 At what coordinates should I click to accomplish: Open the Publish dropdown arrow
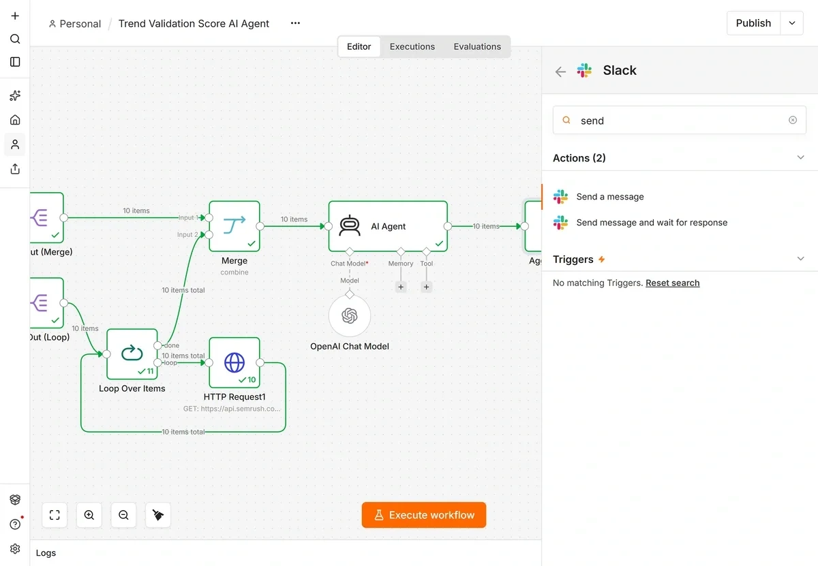pyautogui.click(x=792, y=23)
